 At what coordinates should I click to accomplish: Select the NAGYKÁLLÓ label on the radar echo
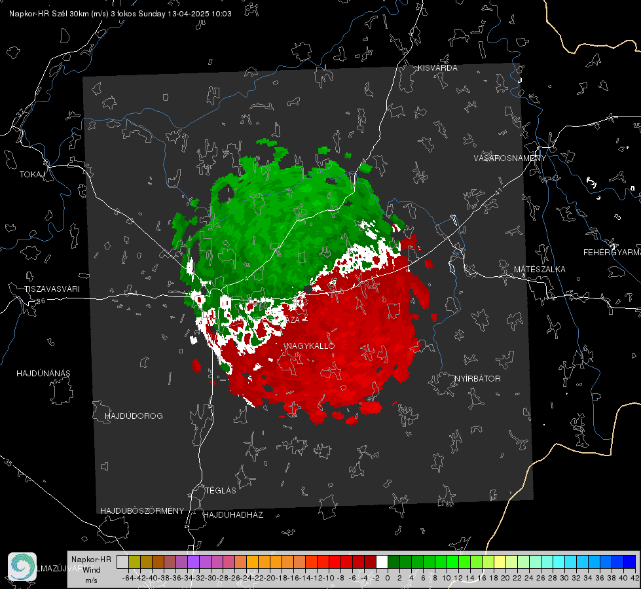pyautogui.click(x=310, y=346)
